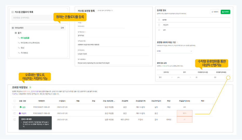Click the green count badge 3

click(30, 87)
